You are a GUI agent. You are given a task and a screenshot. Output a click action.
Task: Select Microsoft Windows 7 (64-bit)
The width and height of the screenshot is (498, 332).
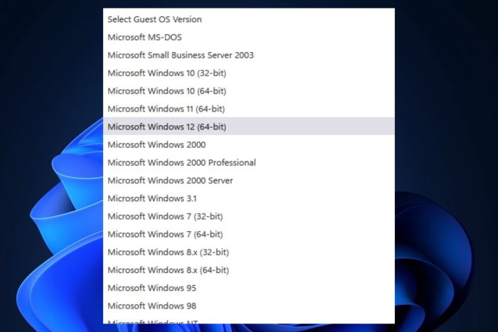tap(249, 234)
